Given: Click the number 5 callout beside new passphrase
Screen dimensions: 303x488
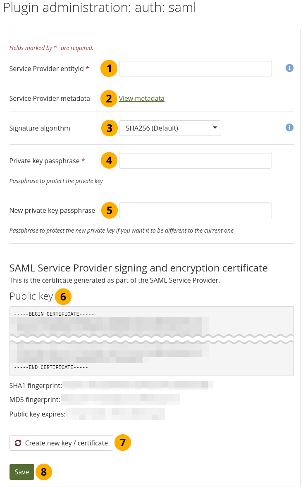Looking at the screenshot, I should click(x=109, y=210).
